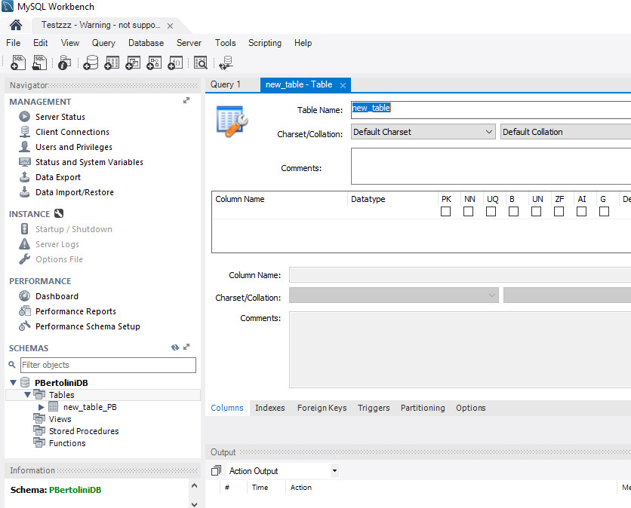The width and height of the screenshot is (631, 508).
Task: Open the File menu
Action: [14, 43]
